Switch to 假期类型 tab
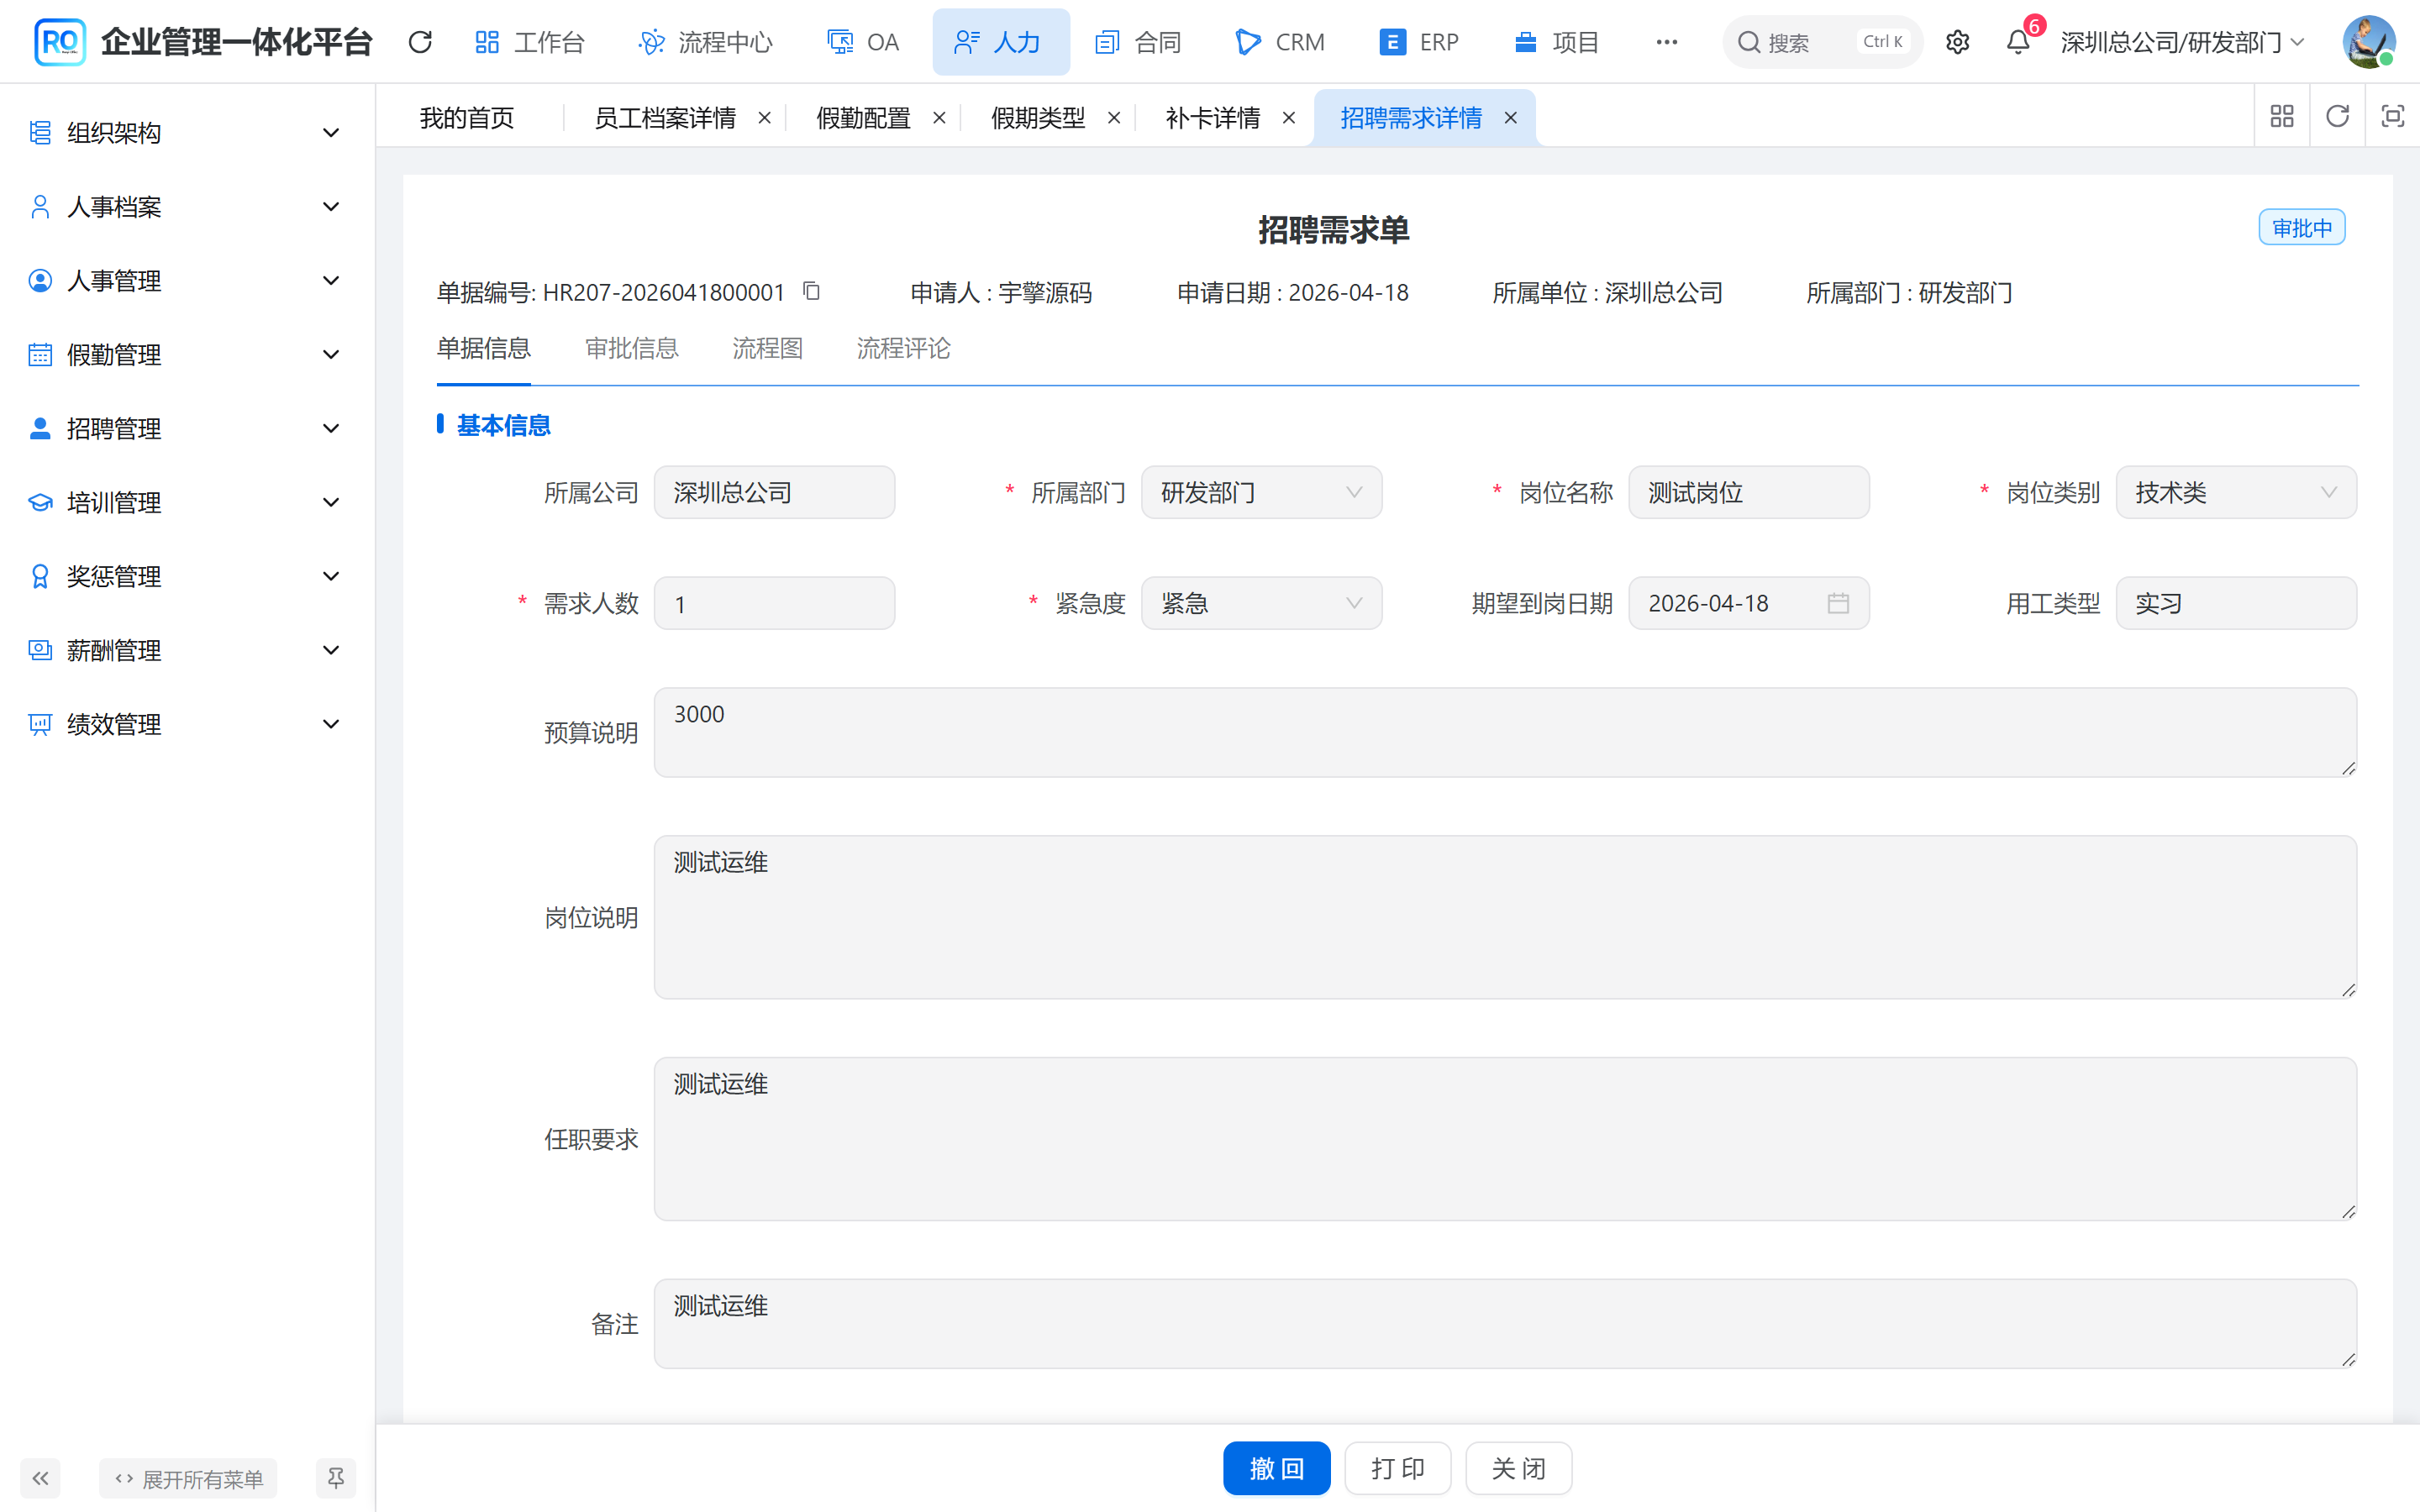This screenshot has width=2420, height=1512. pos(1038,118)
